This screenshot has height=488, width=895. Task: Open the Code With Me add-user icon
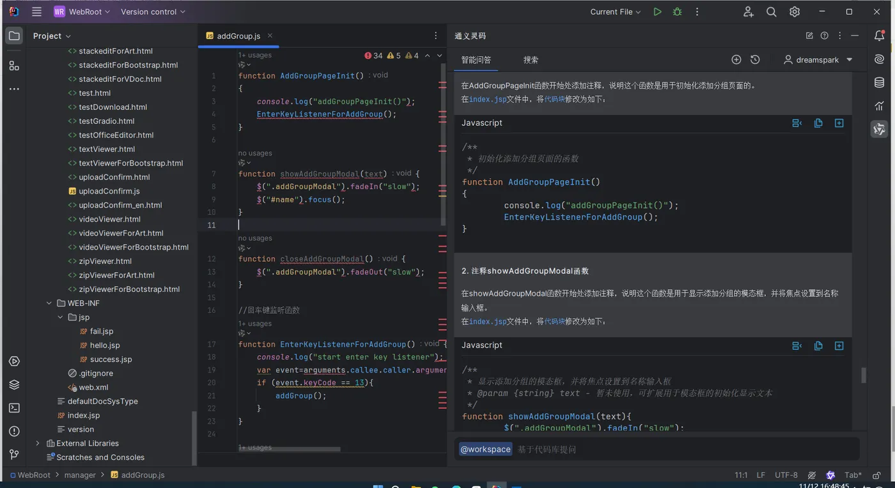coord(749,11)
